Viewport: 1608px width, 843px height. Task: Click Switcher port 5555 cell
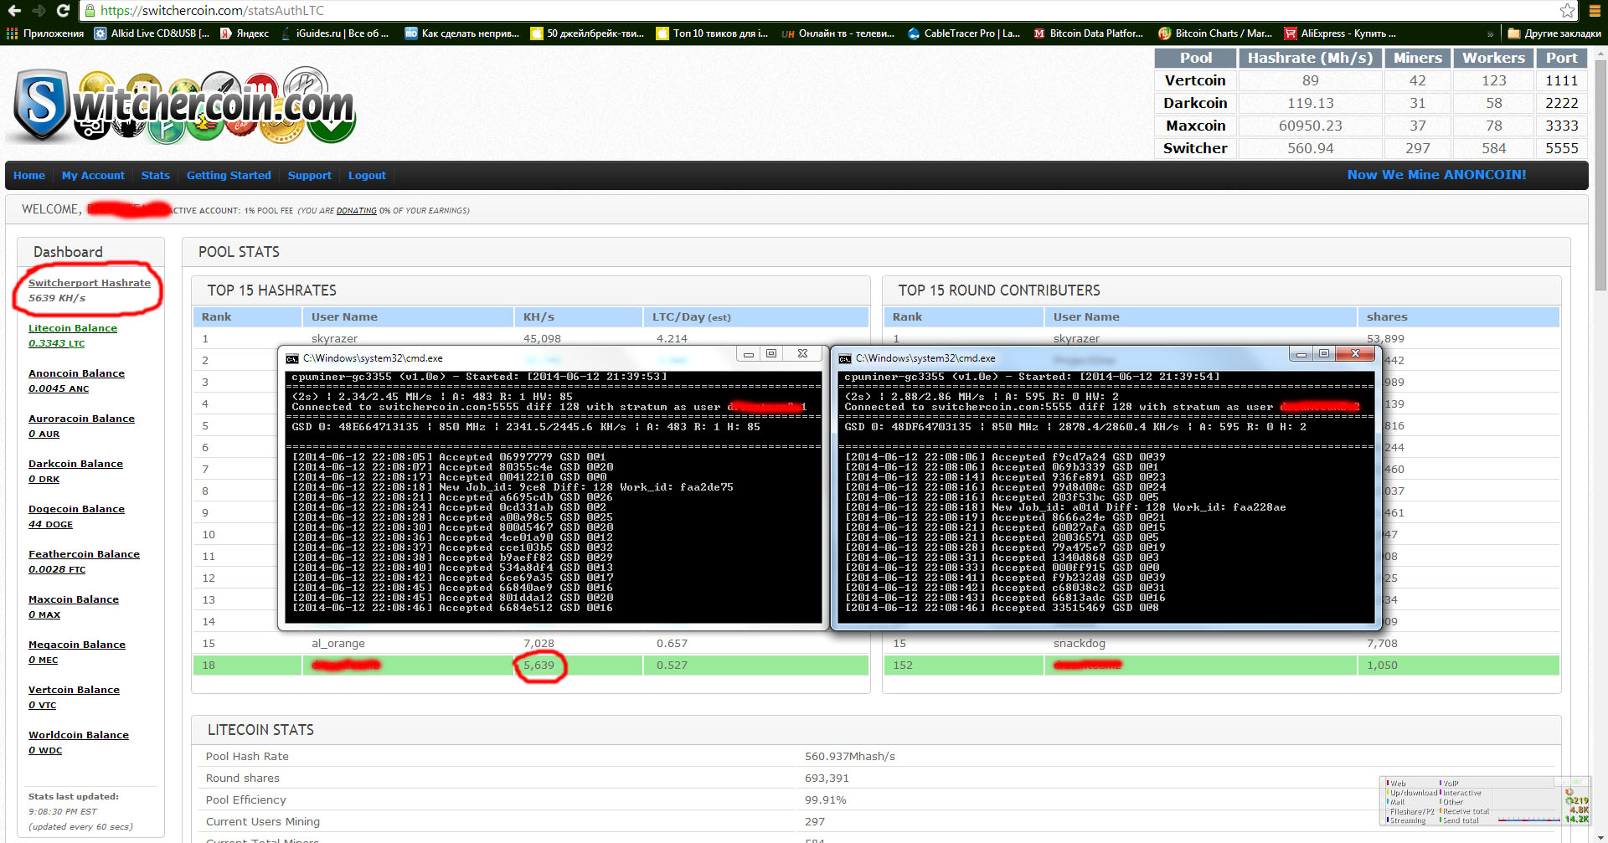(1561, 148)
